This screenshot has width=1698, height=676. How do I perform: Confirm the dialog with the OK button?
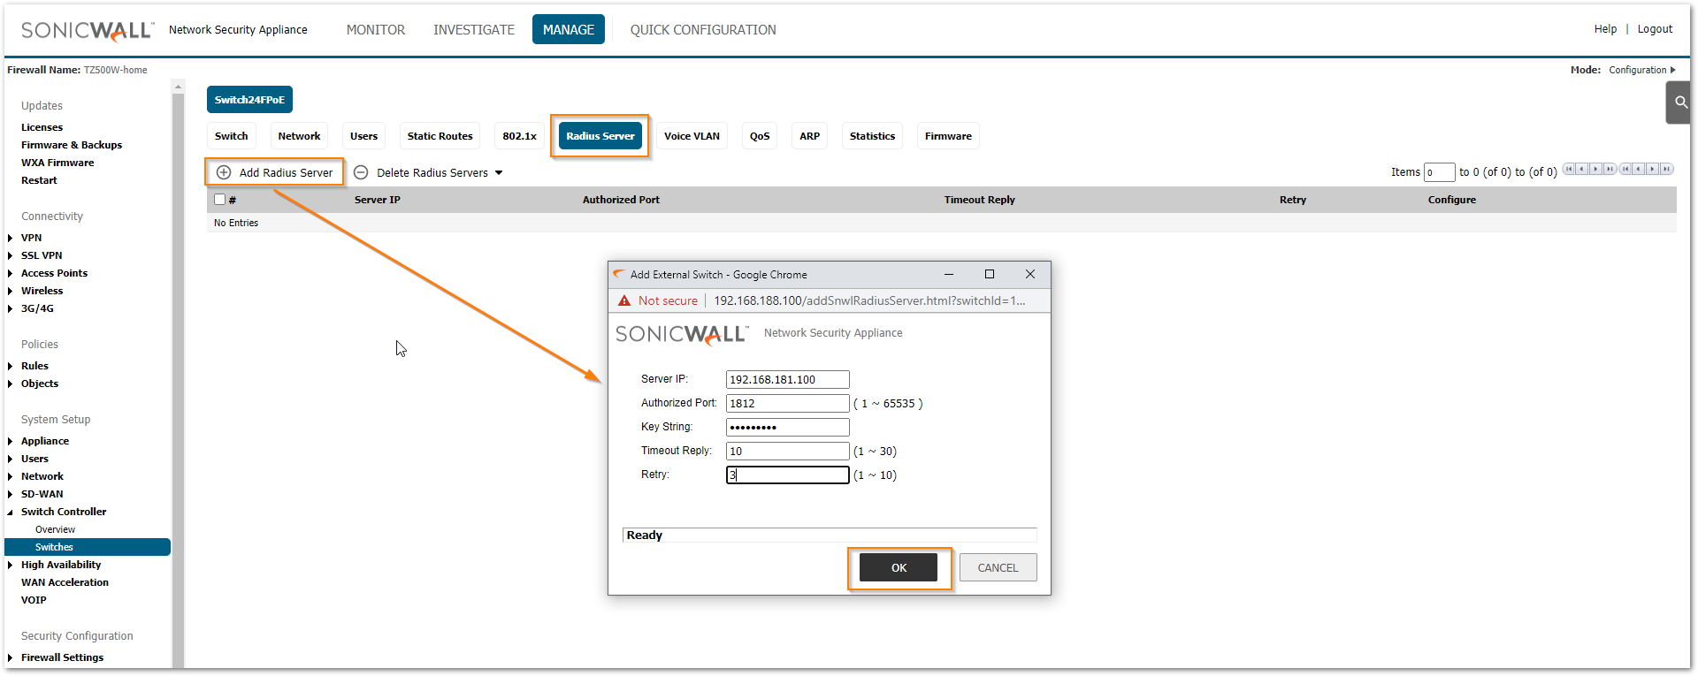pos(899,568)
